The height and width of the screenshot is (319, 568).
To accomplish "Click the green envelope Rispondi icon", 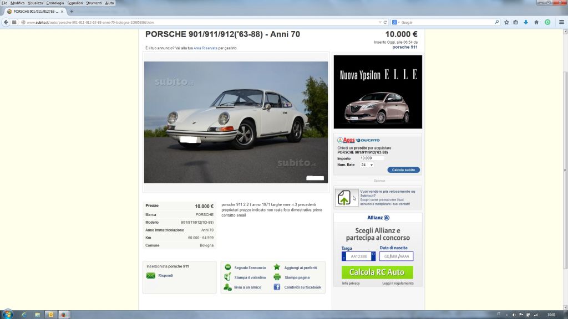I will 151,276.
